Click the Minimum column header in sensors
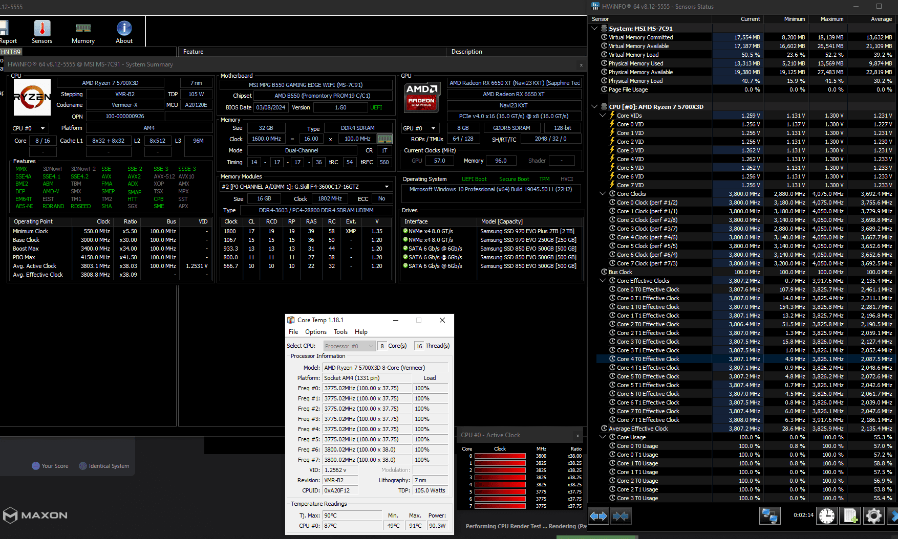Screen dimensions: 898x539 [785, 19]
